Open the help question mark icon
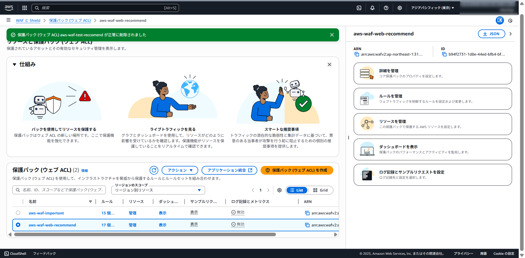 click(x=386, y=8)
